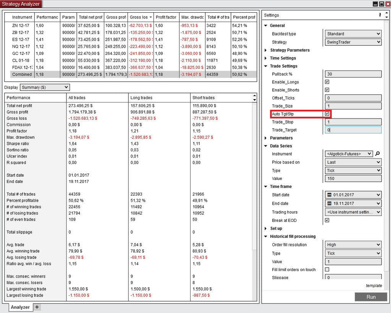Click the Gross loss column sort arrow
The image size is (391, 313).
coord(150,18)
